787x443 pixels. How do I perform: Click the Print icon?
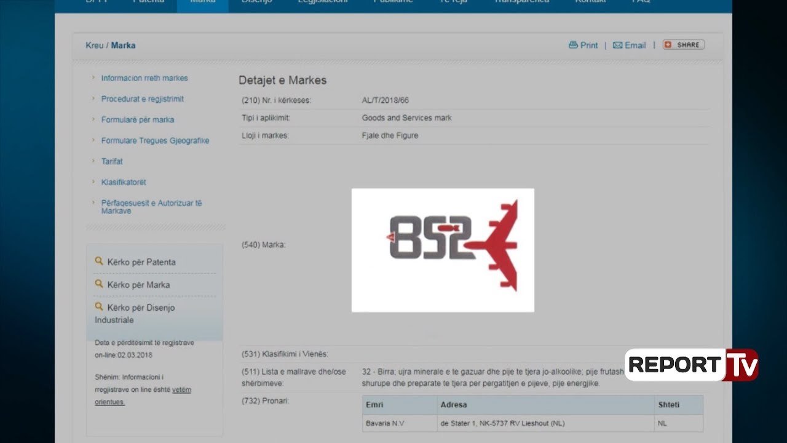[x=573, y=45]
